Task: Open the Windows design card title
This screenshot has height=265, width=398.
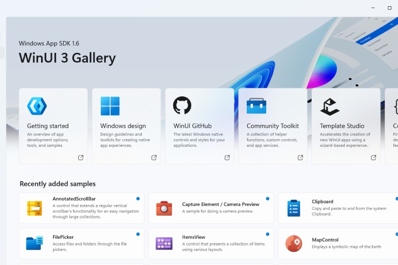Action: point(123,126)
